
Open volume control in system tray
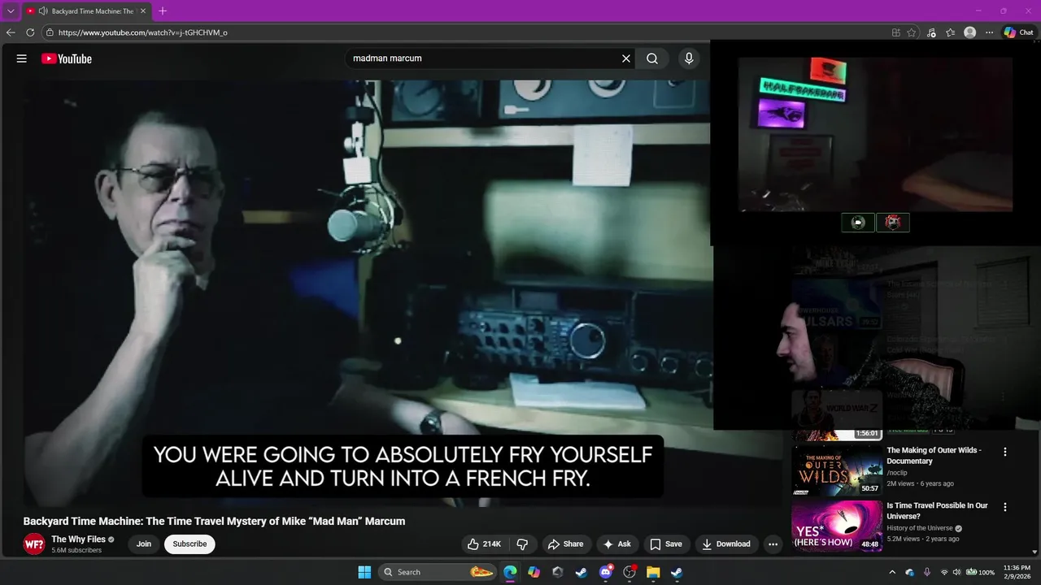click(956, 572)
